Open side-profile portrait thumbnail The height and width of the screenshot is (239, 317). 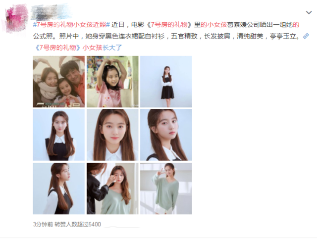[59, 189]
